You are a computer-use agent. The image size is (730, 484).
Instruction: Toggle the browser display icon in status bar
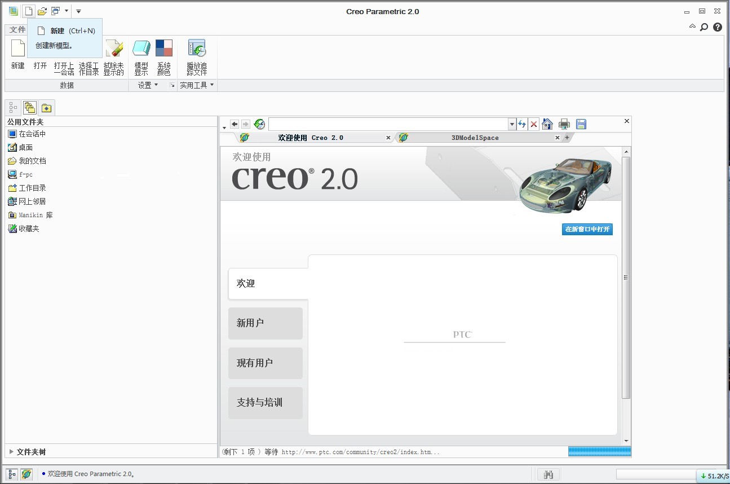(26, 474)
